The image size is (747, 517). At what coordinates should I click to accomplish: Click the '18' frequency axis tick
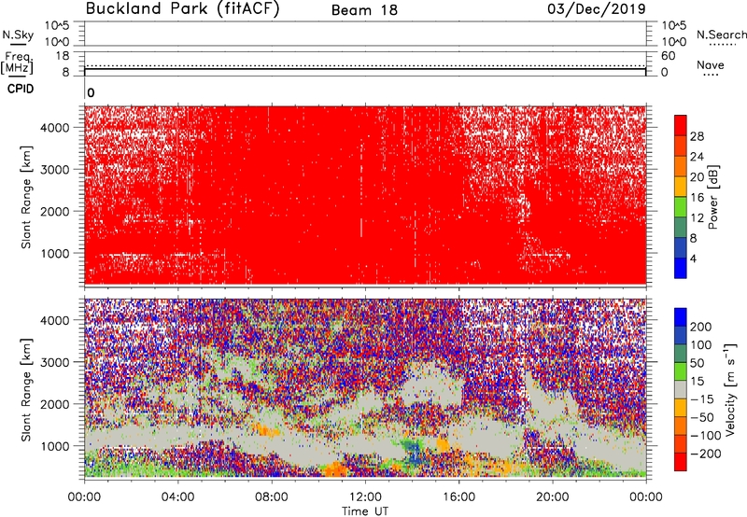(63, 56)
